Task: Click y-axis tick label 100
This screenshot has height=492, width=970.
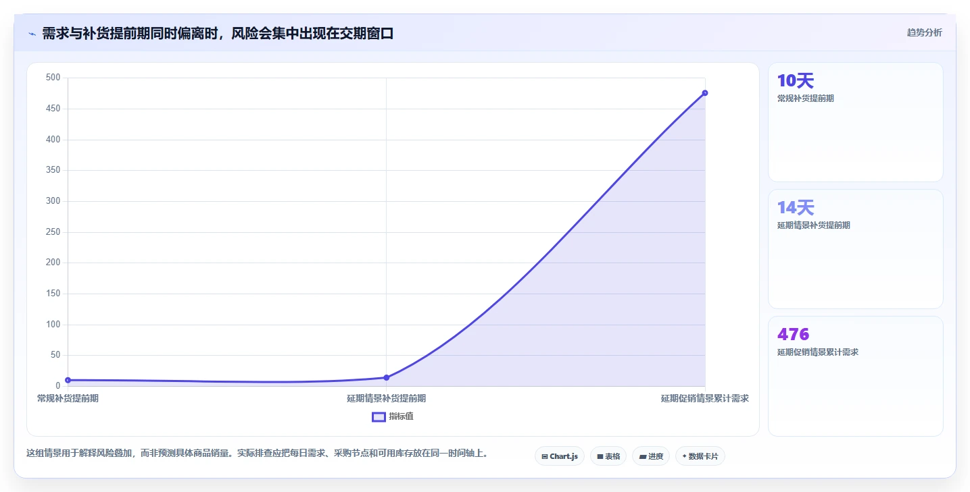Action: click(x=54, y=324)
